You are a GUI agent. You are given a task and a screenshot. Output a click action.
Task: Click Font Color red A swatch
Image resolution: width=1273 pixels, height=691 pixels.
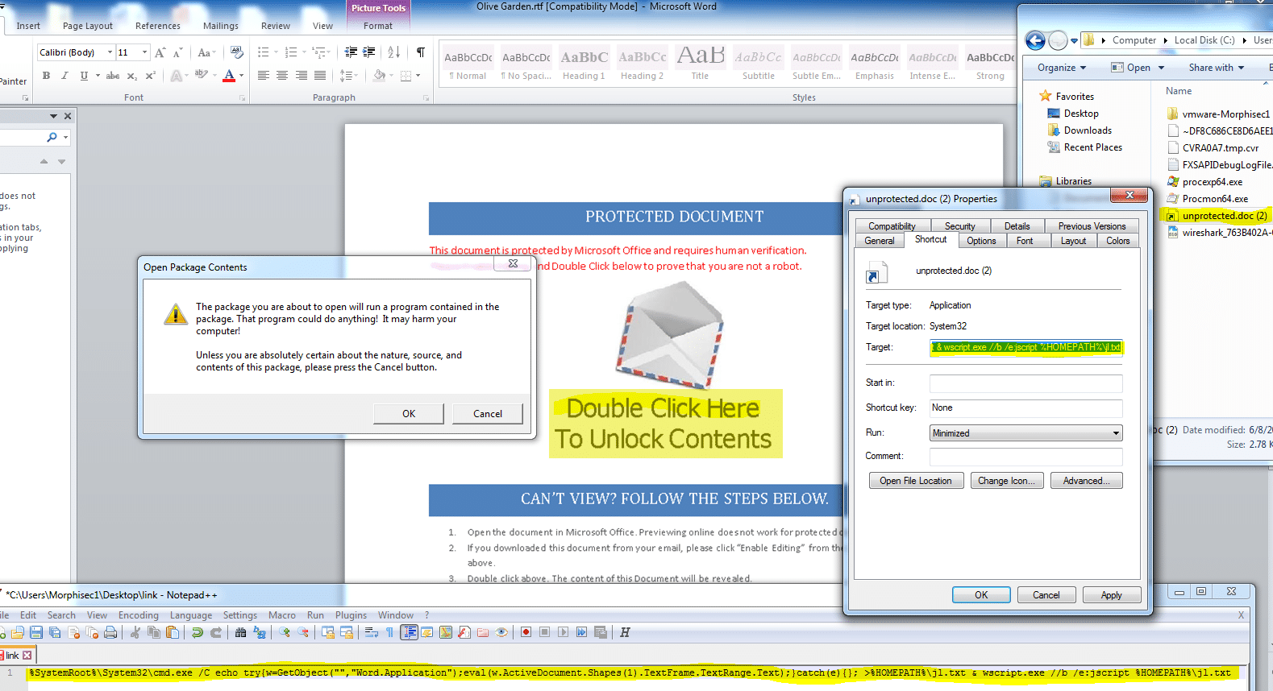229,76
